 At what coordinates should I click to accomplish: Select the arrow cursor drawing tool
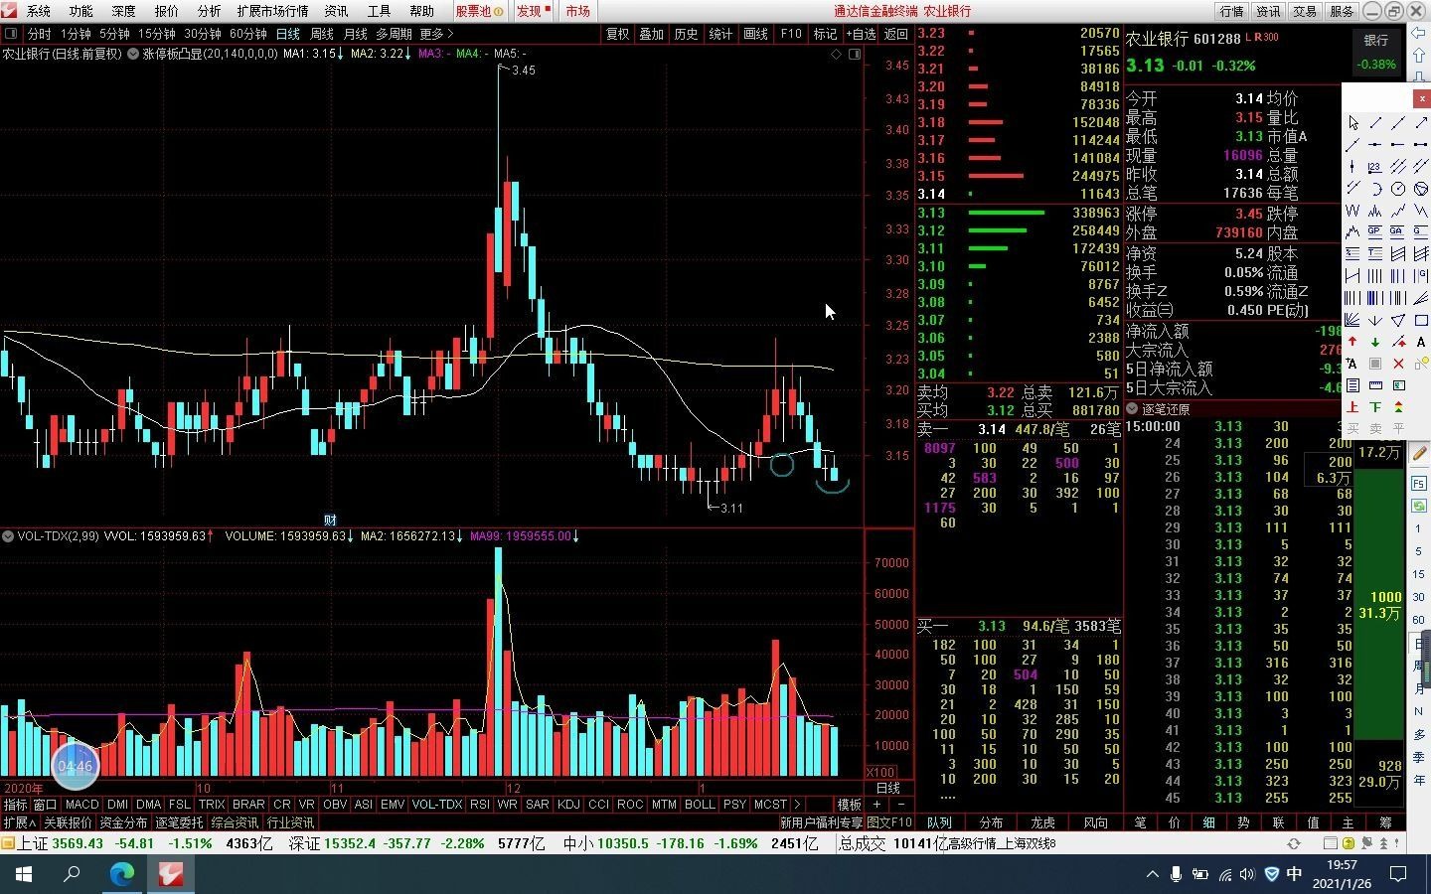(x=1353, y=122)
